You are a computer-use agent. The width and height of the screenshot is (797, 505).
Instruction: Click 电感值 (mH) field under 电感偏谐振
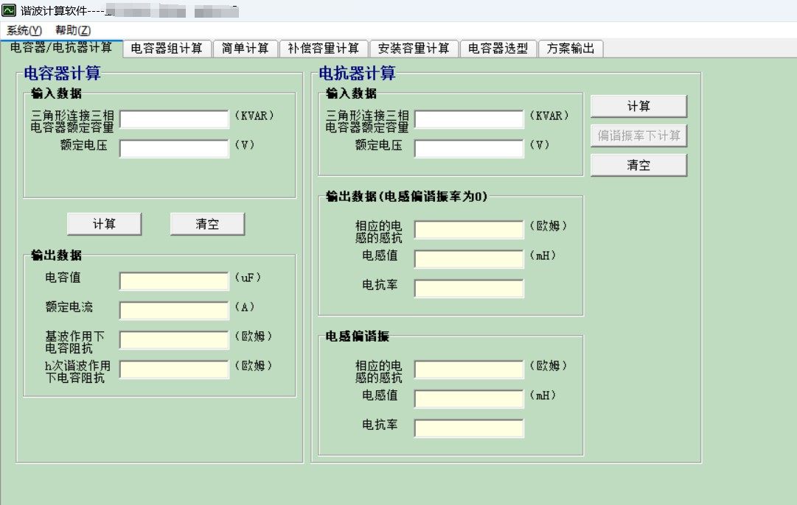click(x=469, y=399)
